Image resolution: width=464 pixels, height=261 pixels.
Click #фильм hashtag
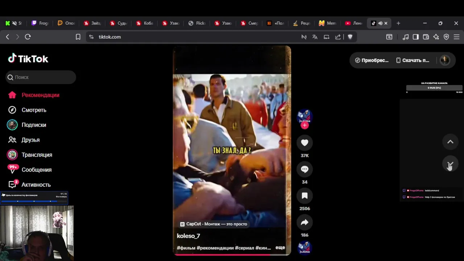(x=186, y=248)
